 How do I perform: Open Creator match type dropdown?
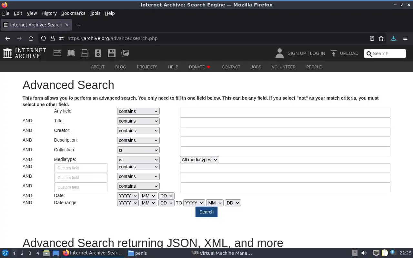tap(138, 131)
